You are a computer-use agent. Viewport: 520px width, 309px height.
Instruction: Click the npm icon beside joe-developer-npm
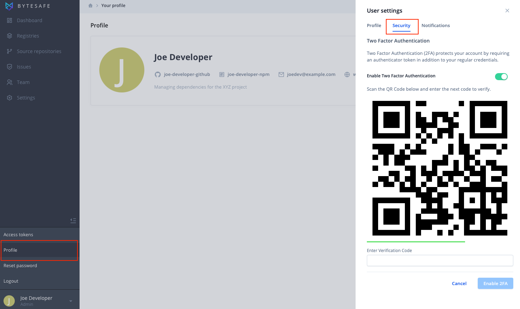pos(222,75)
